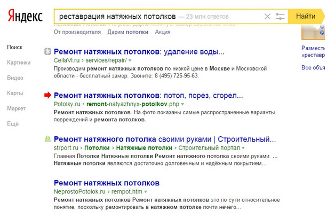Expand dropdown arrow next to remont-natyazhnyx-potolkov.php

(182, 104)
